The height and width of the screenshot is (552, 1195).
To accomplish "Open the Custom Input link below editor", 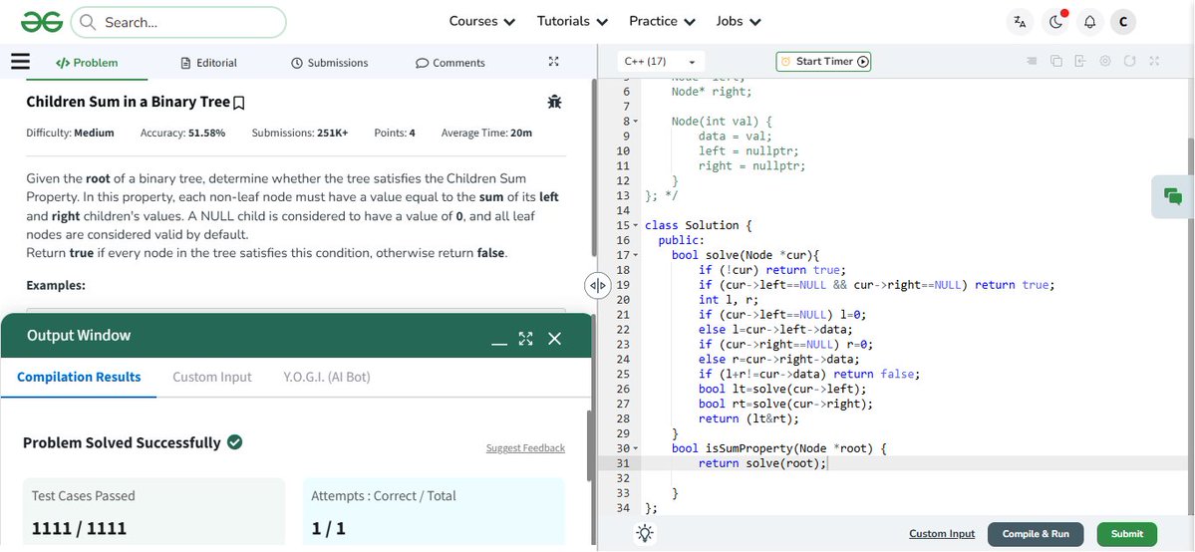I will 942,534.
